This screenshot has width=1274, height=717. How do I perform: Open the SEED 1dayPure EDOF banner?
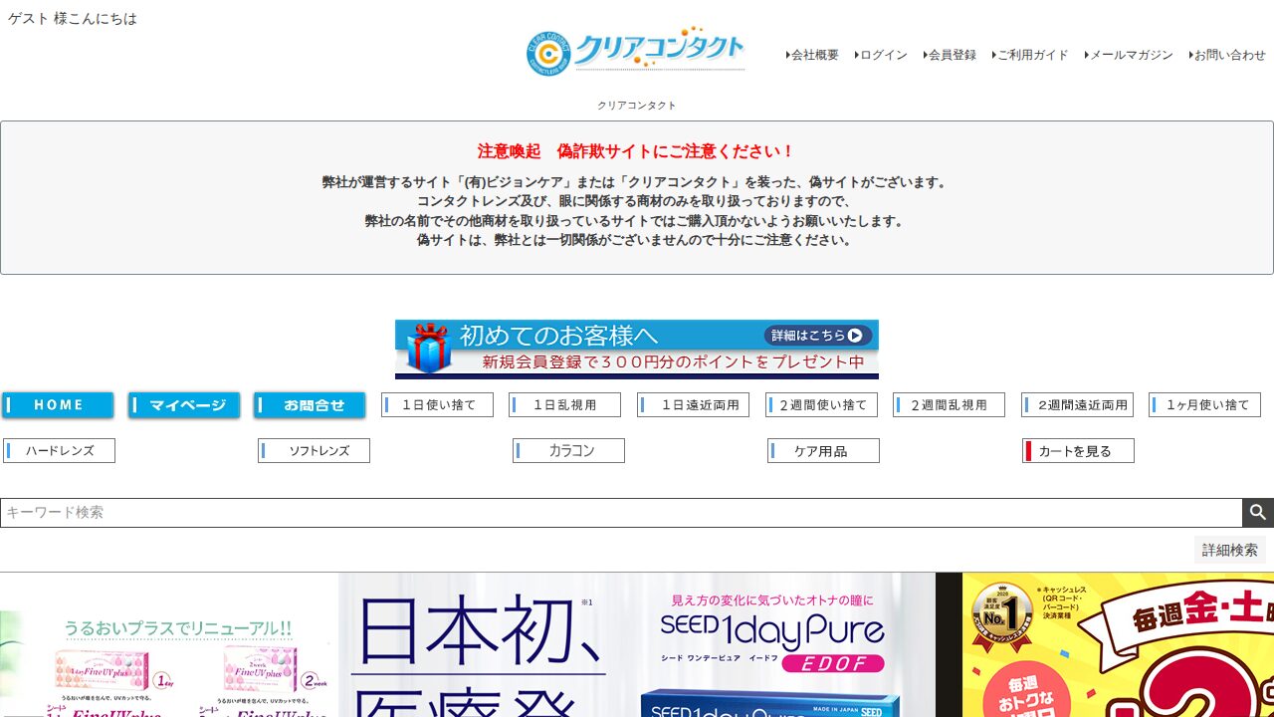coord(637,644)
